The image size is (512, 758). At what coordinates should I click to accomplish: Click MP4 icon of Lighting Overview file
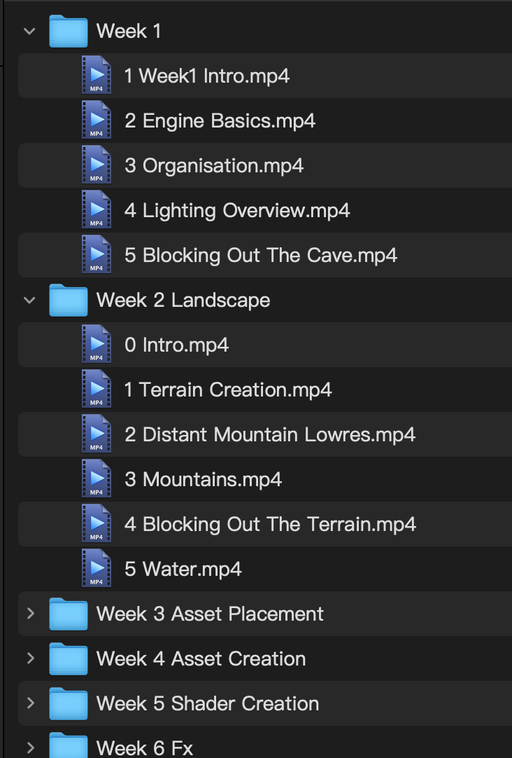97,210
